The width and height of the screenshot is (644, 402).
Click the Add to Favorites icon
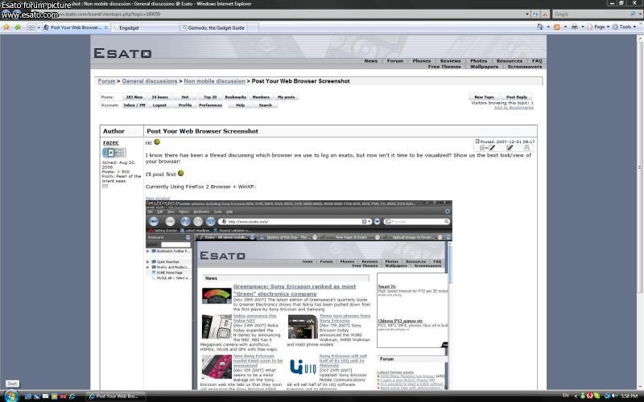(18, 27)
